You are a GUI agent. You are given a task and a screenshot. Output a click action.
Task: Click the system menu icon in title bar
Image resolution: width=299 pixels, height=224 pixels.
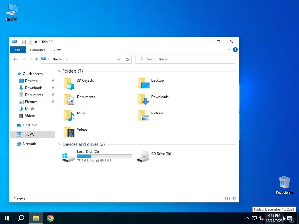click(14, 42)
